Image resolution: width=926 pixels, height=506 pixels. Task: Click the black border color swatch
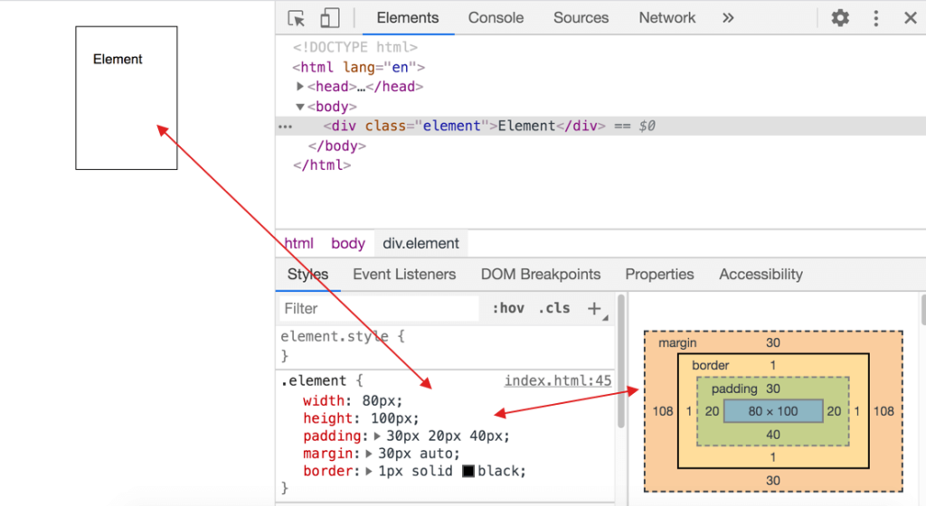tap(468, 471)
